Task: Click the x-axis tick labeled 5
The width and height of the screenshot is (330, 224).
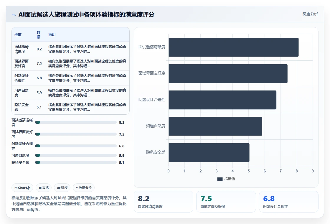Action: click(x=249, y=171)
